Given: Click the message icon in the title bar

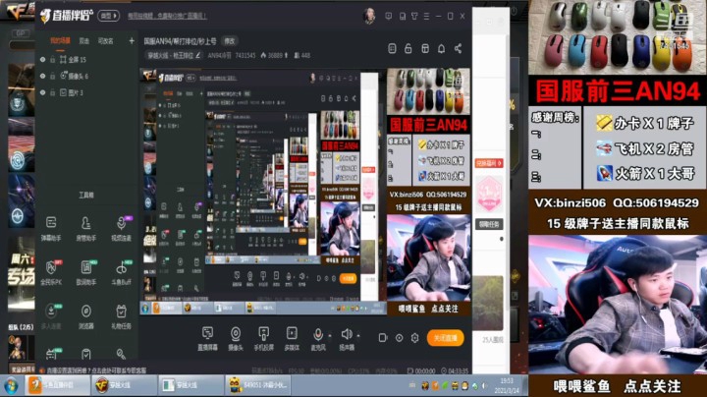Looking at the screenshot, I should point(388,17).
